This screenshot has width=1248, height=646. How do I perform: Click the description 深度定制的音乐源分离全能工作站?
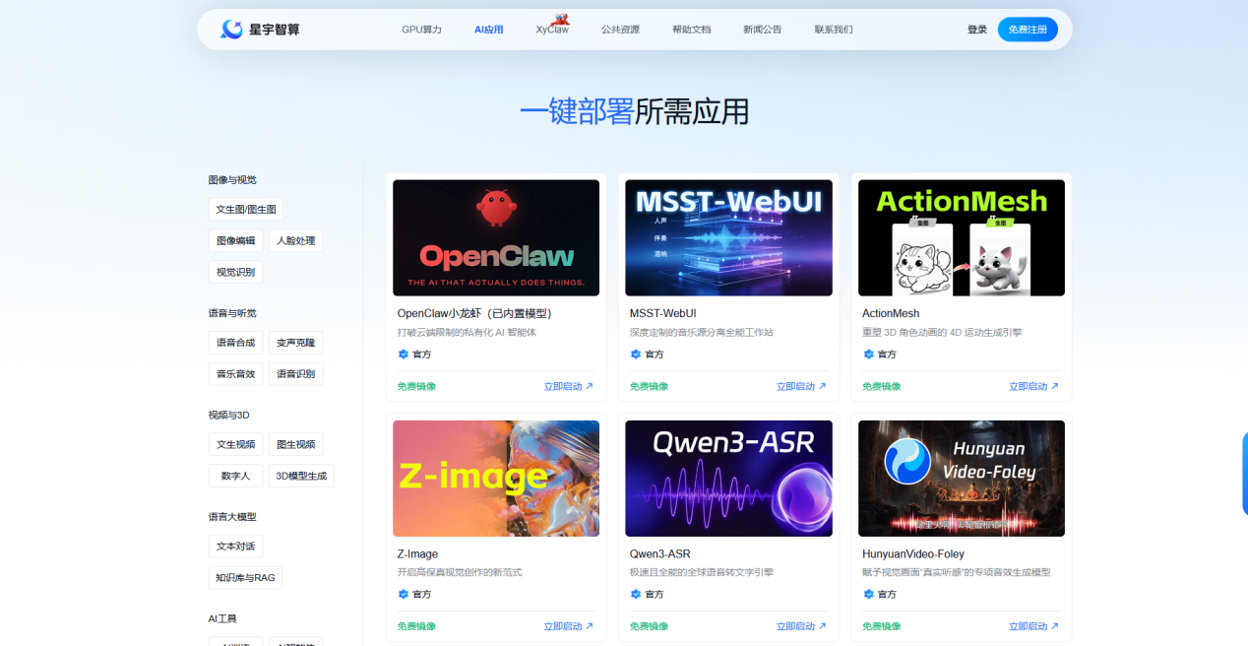click(702, 333)
